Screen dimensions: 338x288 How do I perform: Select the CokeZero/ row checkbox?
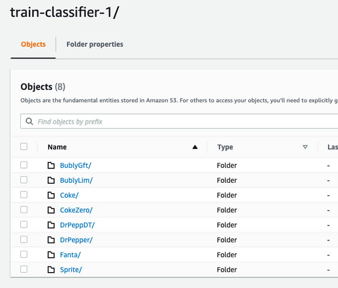pos(24,209)
